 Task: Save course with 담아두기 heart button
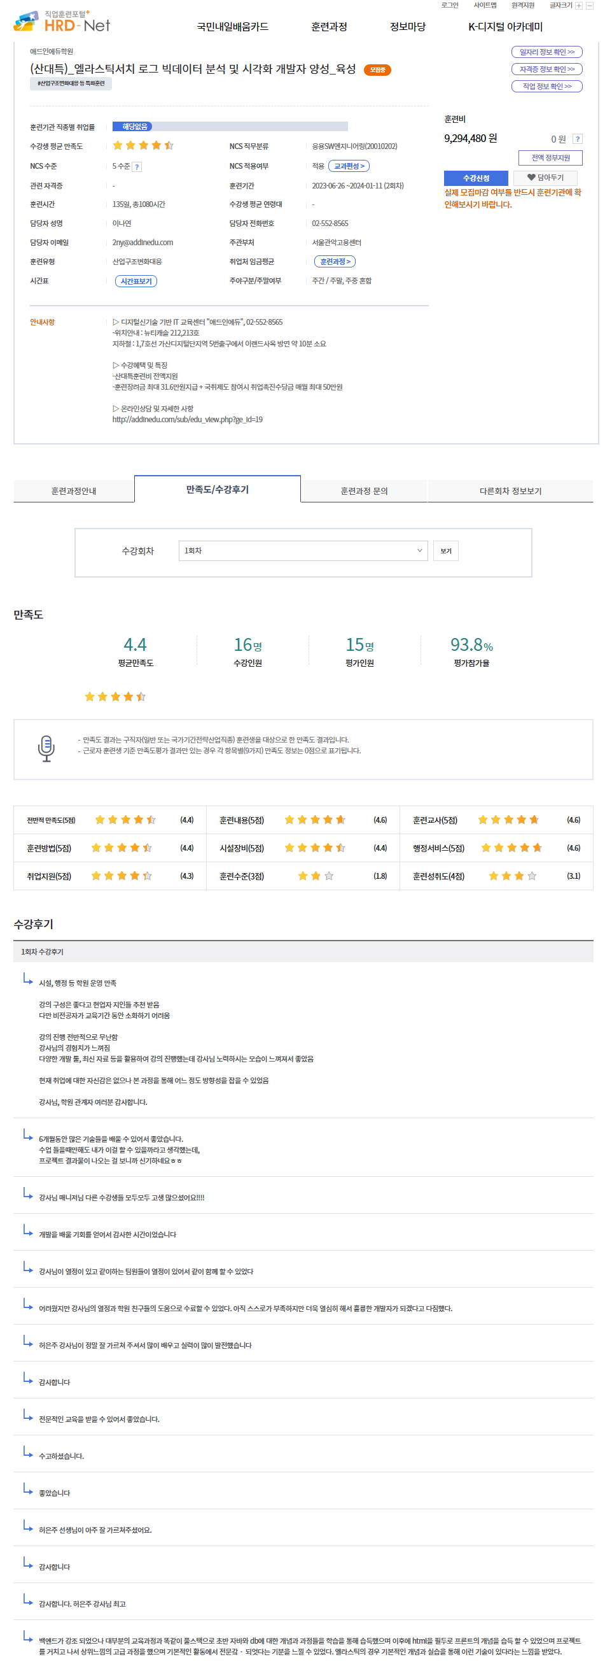click(x=545, y=178)
